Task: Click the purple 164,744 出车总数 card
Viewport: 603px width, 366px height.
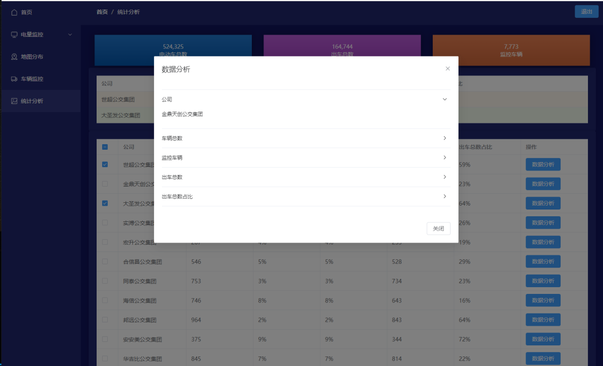Action: click(x=342, y=50)
